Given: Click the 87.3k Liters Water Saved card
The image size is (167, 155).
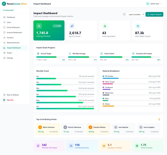Looking at the screenshot, I should 147,31.
